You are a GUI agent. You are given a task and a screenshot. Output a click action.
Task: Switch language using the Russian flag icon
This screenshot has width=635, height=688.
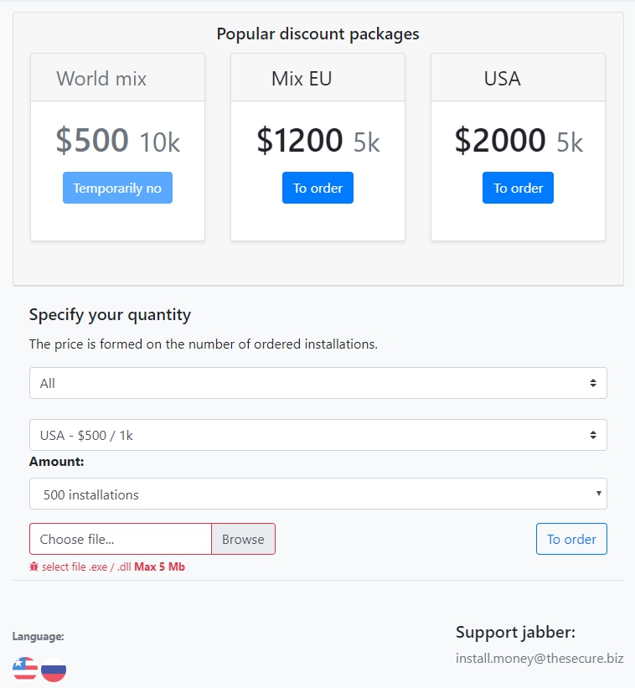(54, 669)
